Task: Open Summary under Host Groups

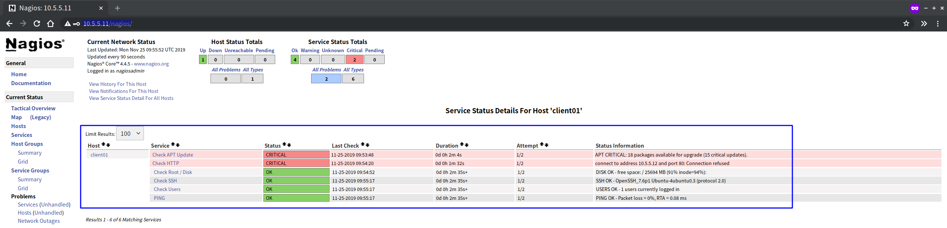Action: tap(30, 152)
